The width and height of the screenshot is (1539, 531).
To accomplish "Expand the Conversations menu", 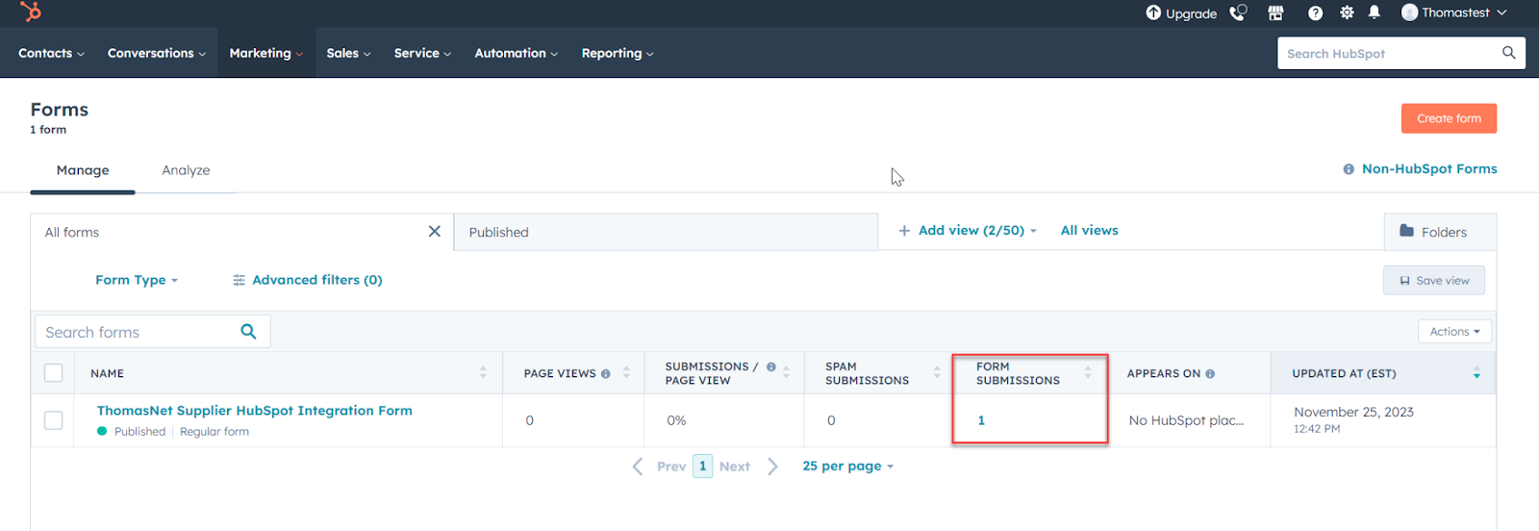I will pos(157,53).
